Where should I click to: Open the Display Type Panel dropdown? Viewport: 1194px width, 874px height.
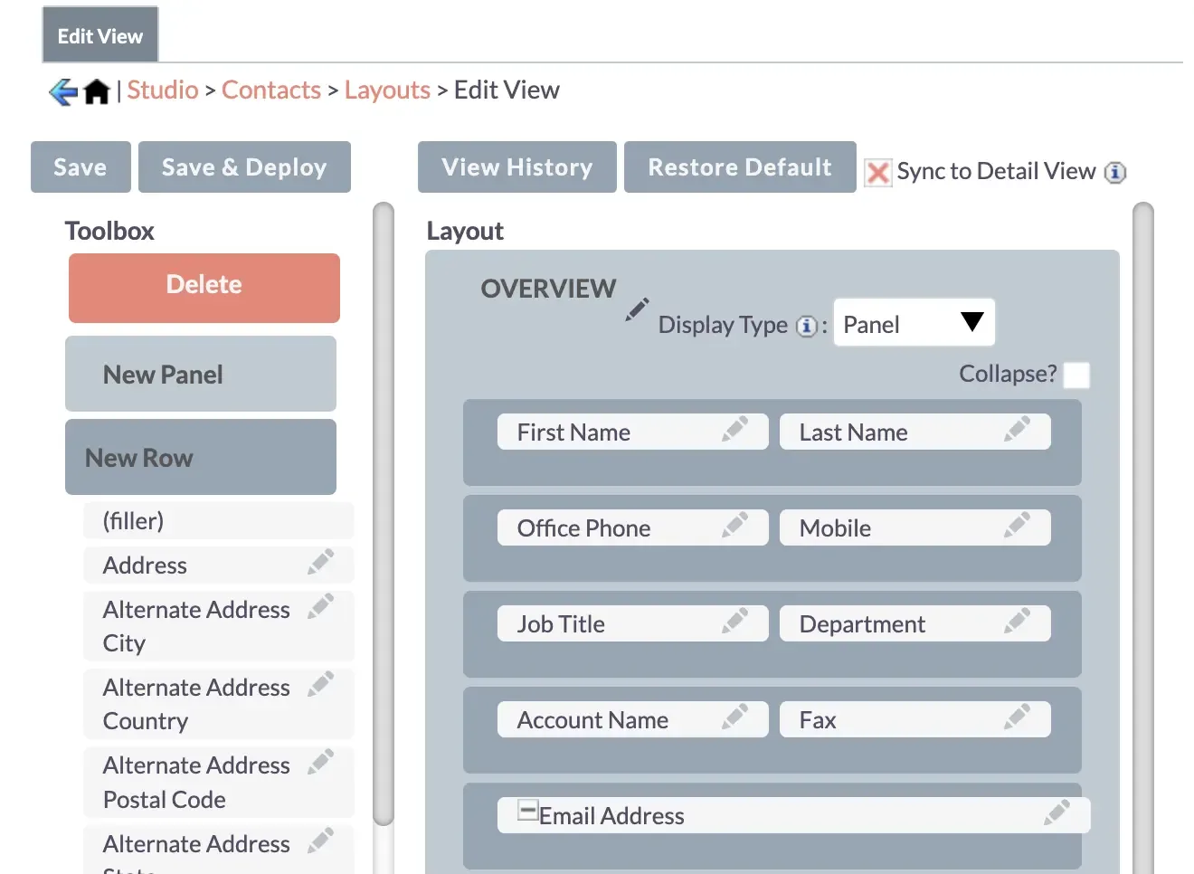point(913,322)
